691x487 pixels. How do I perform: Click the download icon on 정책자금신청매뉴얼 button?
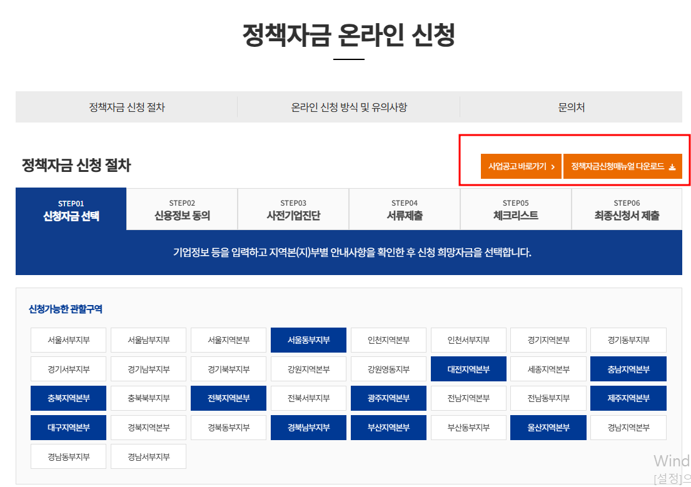coord(672,166)
